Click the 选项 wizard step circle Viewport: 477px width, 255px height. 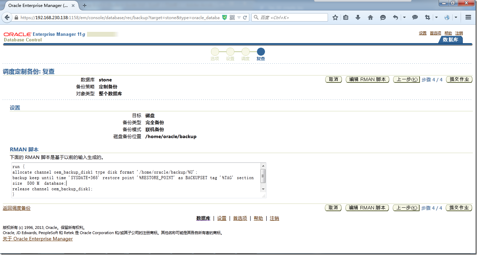click(215, 51)
